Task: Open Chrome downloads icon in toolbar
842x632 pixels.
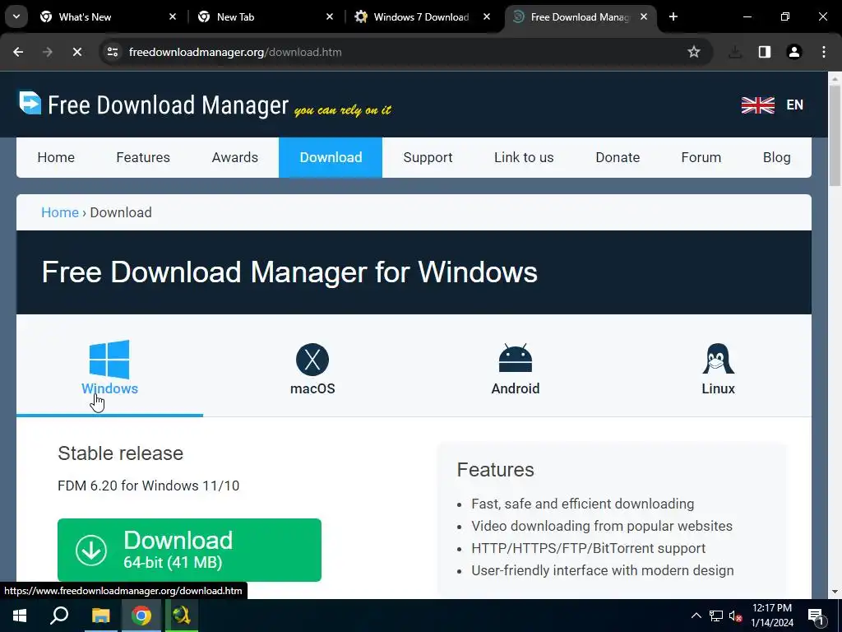Action: 735,52
